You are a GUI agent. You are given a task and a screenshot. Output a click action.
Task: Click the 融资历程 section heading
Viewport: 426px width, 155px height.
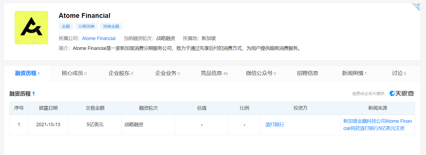point(22,94)
